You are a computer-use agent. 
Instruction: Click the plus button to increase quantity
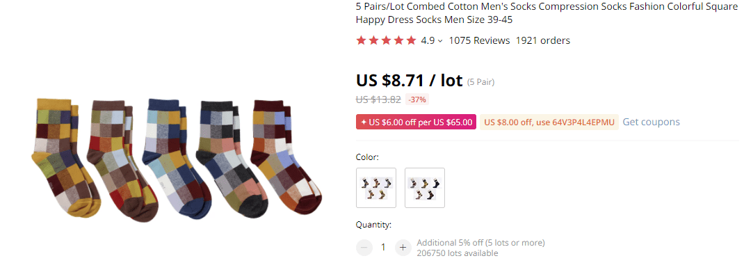click(403, 247)
